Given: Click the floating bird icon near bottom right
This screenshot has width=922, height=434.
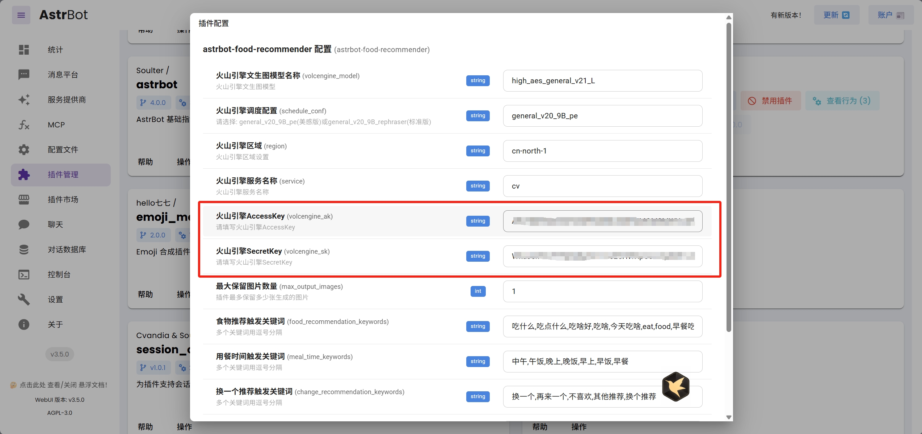Looking at the screenshot, I should (676, 387).
